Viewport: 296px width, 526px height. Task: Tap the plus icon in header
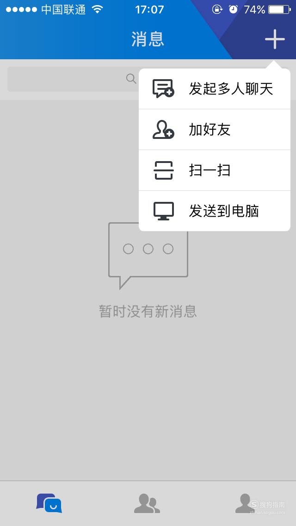pos(275,39)
